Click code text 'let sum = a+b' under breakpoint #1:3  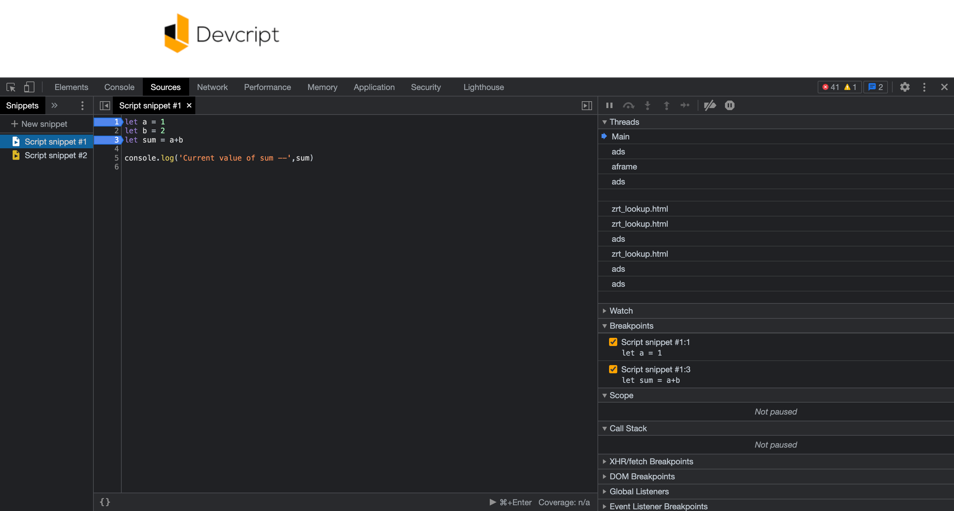[x=651, y=380]
